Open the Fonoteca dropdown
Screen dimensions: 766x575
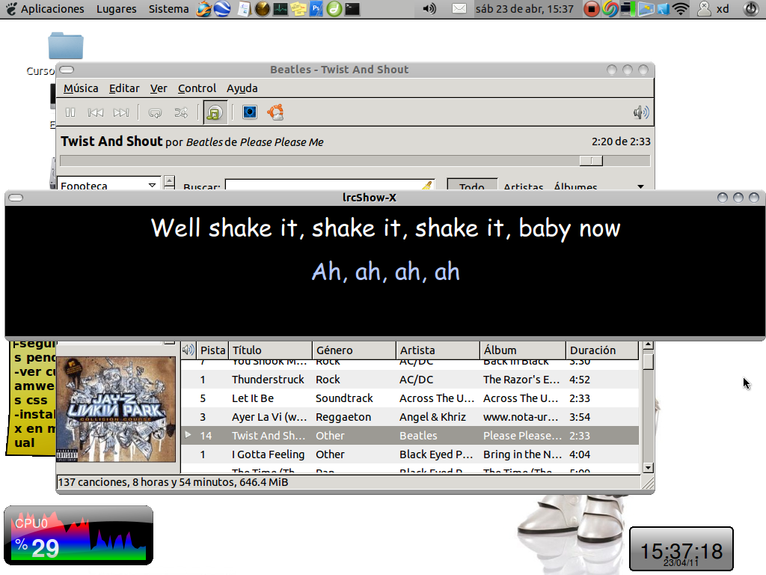click(x=109, y=185)
